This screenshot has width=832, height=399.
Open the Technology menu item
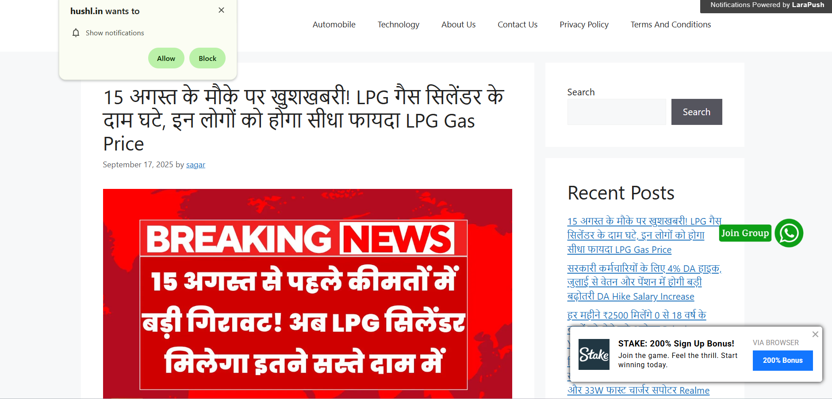coord(399,25)
